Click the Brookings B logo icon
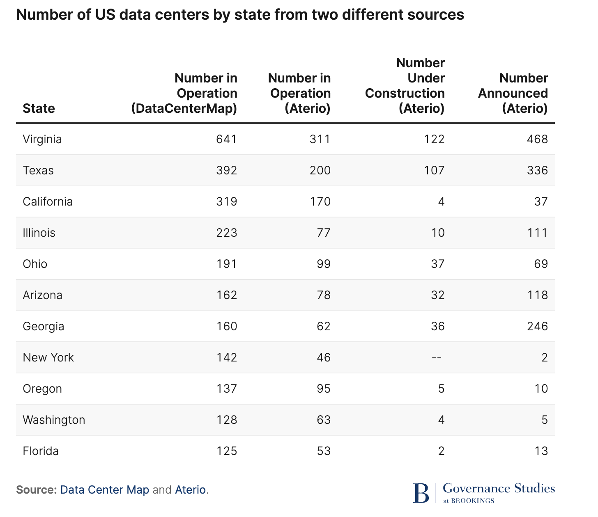This screenshot has width=598, height=517. tap(421, 493)
